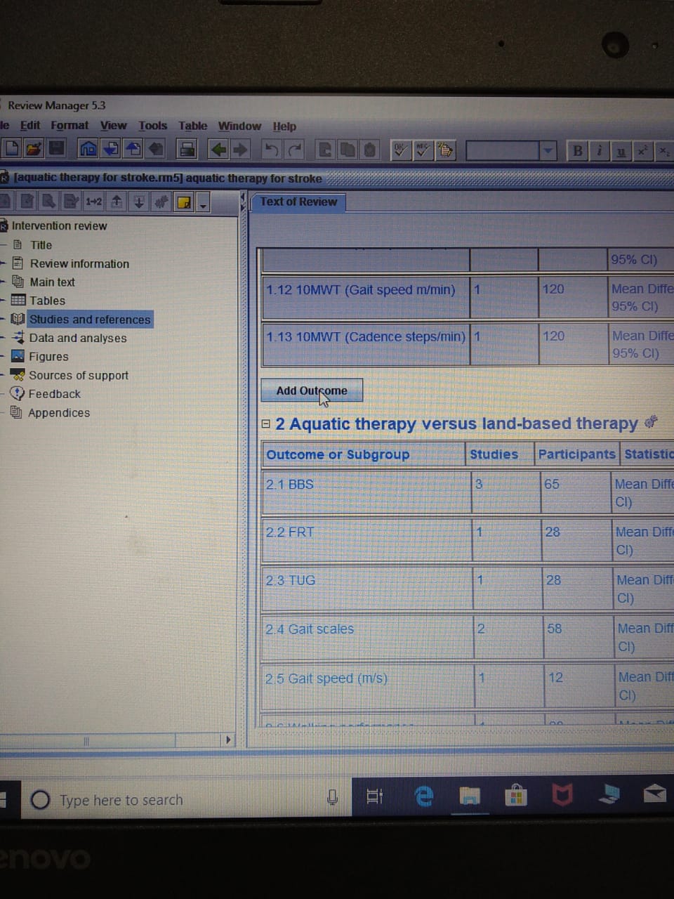Click the Type here to search box
The height and width of the screenshot is (899, 674).
pos(121,800)
